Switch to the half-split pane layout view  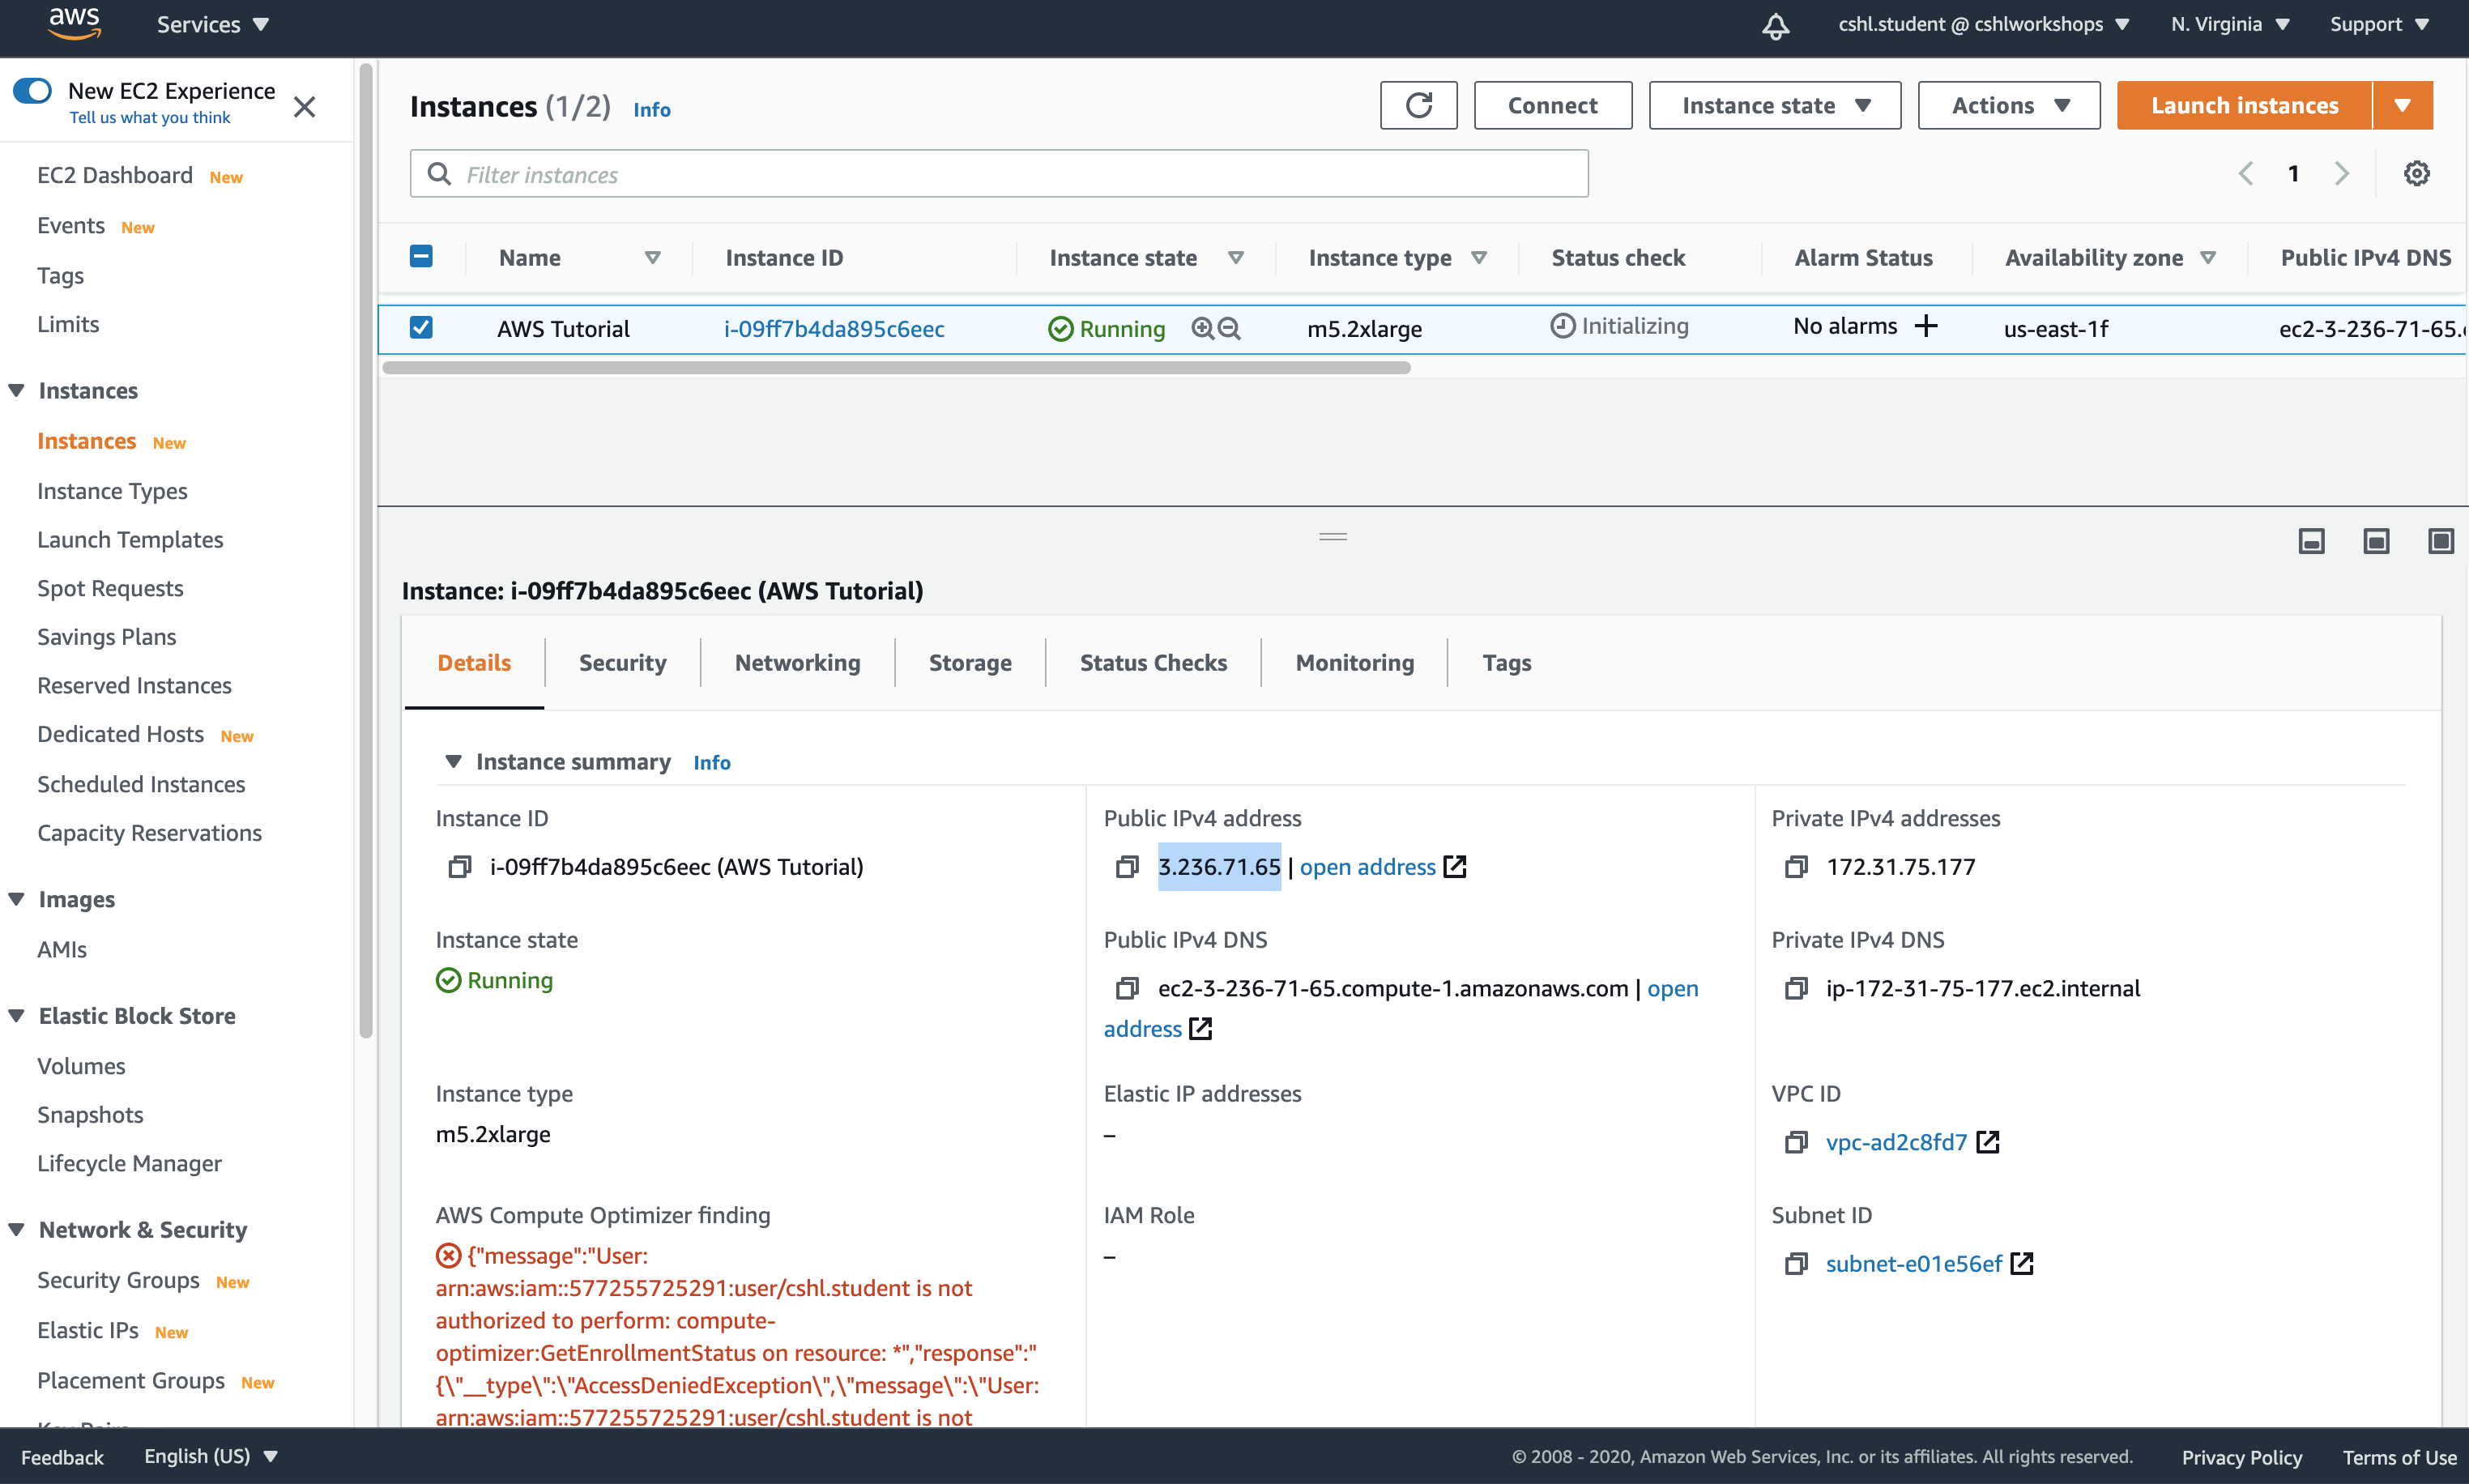point(2375,541)
